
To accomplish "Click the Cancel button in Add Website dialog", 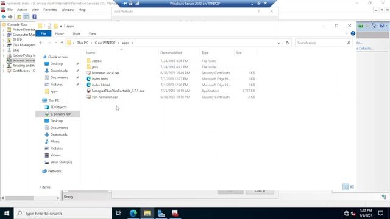I will point(260,192).
